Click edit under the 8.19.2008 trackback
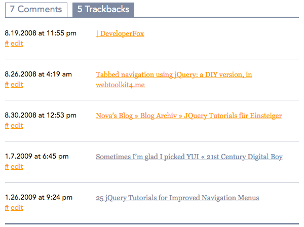Screen dimensions: 304x227 coord(17,44)
